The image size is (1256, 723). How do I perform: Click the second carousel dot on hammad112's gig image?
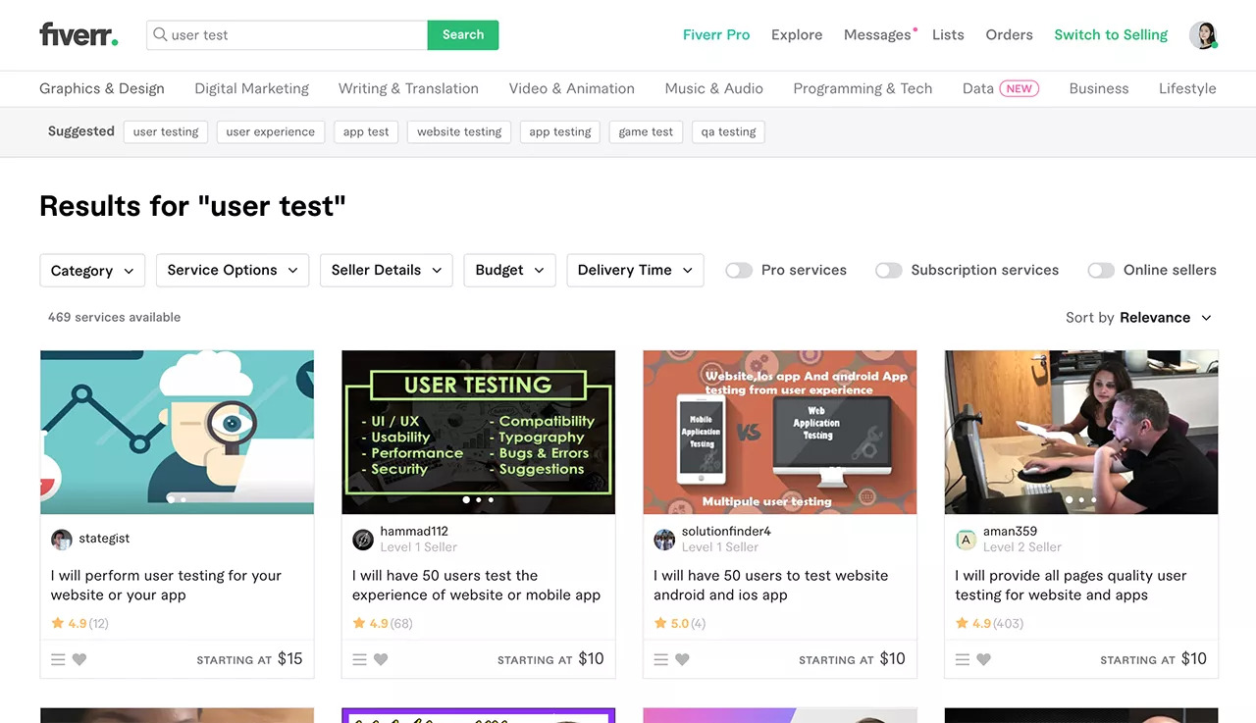[x=479, y=499]
